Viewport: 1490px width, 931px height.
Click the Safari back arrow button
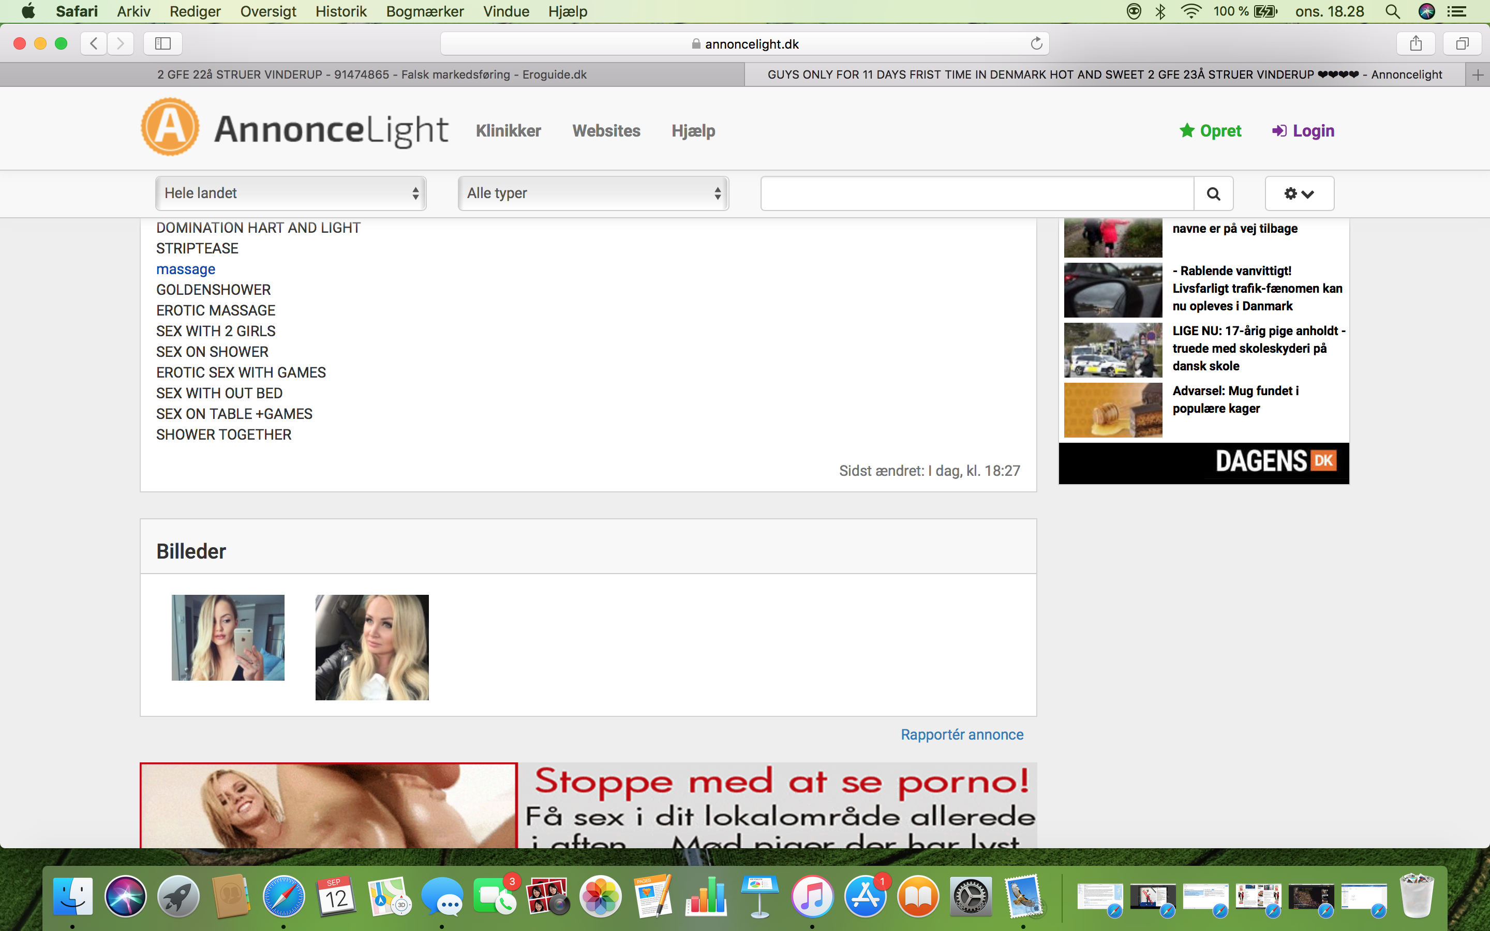pyautogui.click(x=94, y=43)
